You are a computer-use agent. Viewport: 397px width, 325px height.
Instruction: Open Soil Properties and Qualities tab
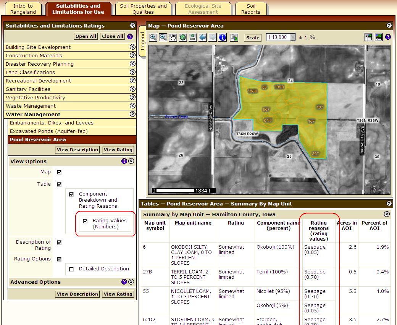[143, 9]
